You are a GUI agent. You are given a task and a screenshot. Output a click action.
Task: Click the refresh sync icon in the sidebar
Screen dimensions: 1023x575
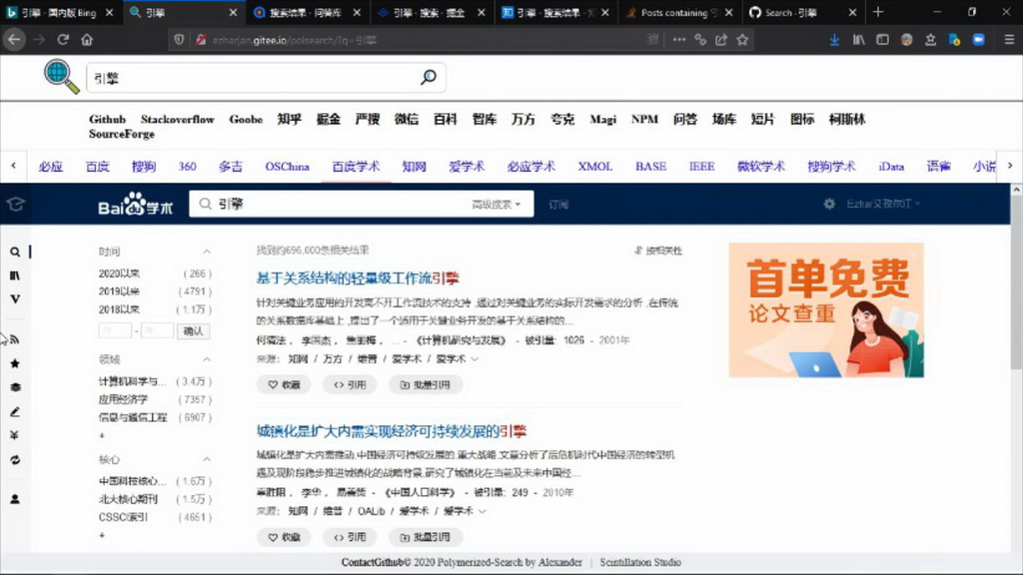(x=14, y=461)
